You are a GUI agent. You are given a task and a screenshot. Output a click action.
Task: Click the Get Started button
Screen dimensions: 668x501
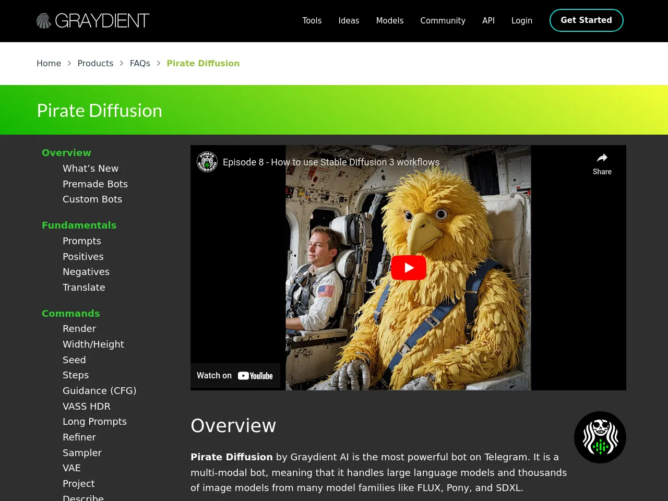pyautogui.click(x=586, y=20)
